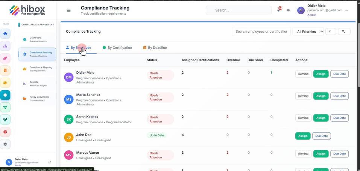The height and width of the screenshot is (171, 360).
Task: Expand the user account chevron
Action: 346,11
